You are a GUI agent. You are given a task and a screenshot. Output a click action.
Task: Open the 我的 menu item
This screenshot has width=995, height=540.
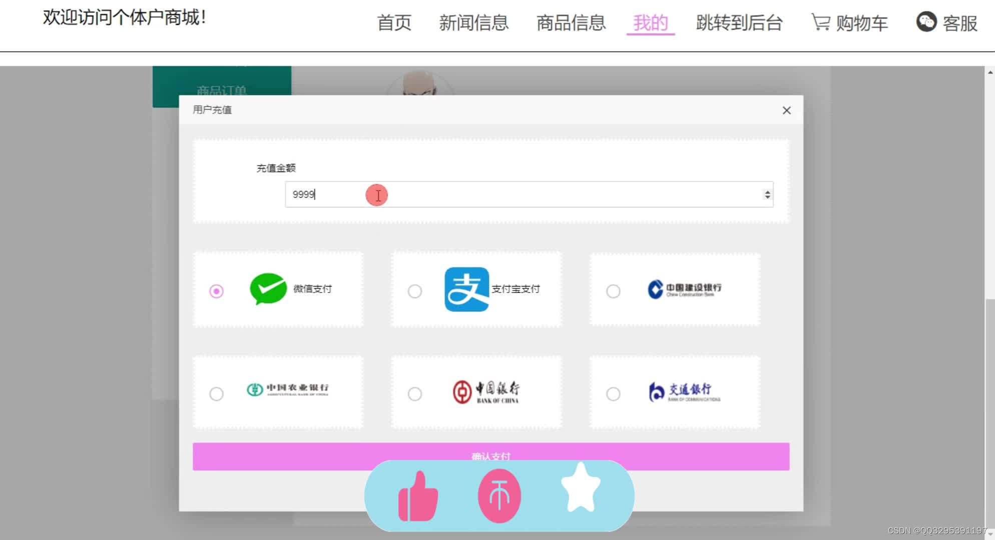tap(650, 23)
